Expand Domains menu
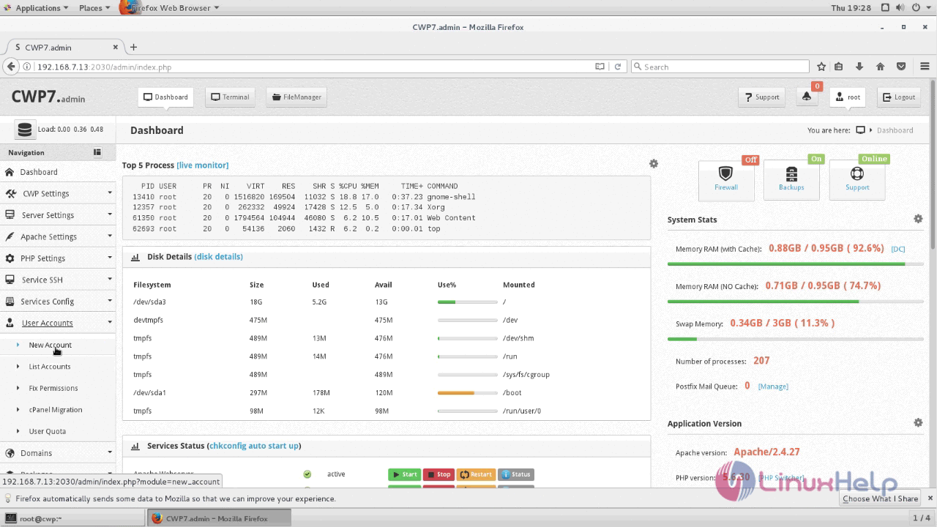The height and width of the screenshot is (527, 937). click(58, 453)
